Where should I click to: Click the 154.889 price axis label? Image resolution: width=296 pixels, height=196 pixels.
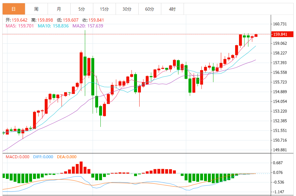[280, 92]
